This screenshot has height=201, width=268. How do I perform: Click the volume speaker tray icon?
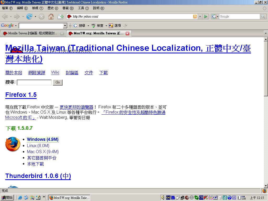pos(163,198)
